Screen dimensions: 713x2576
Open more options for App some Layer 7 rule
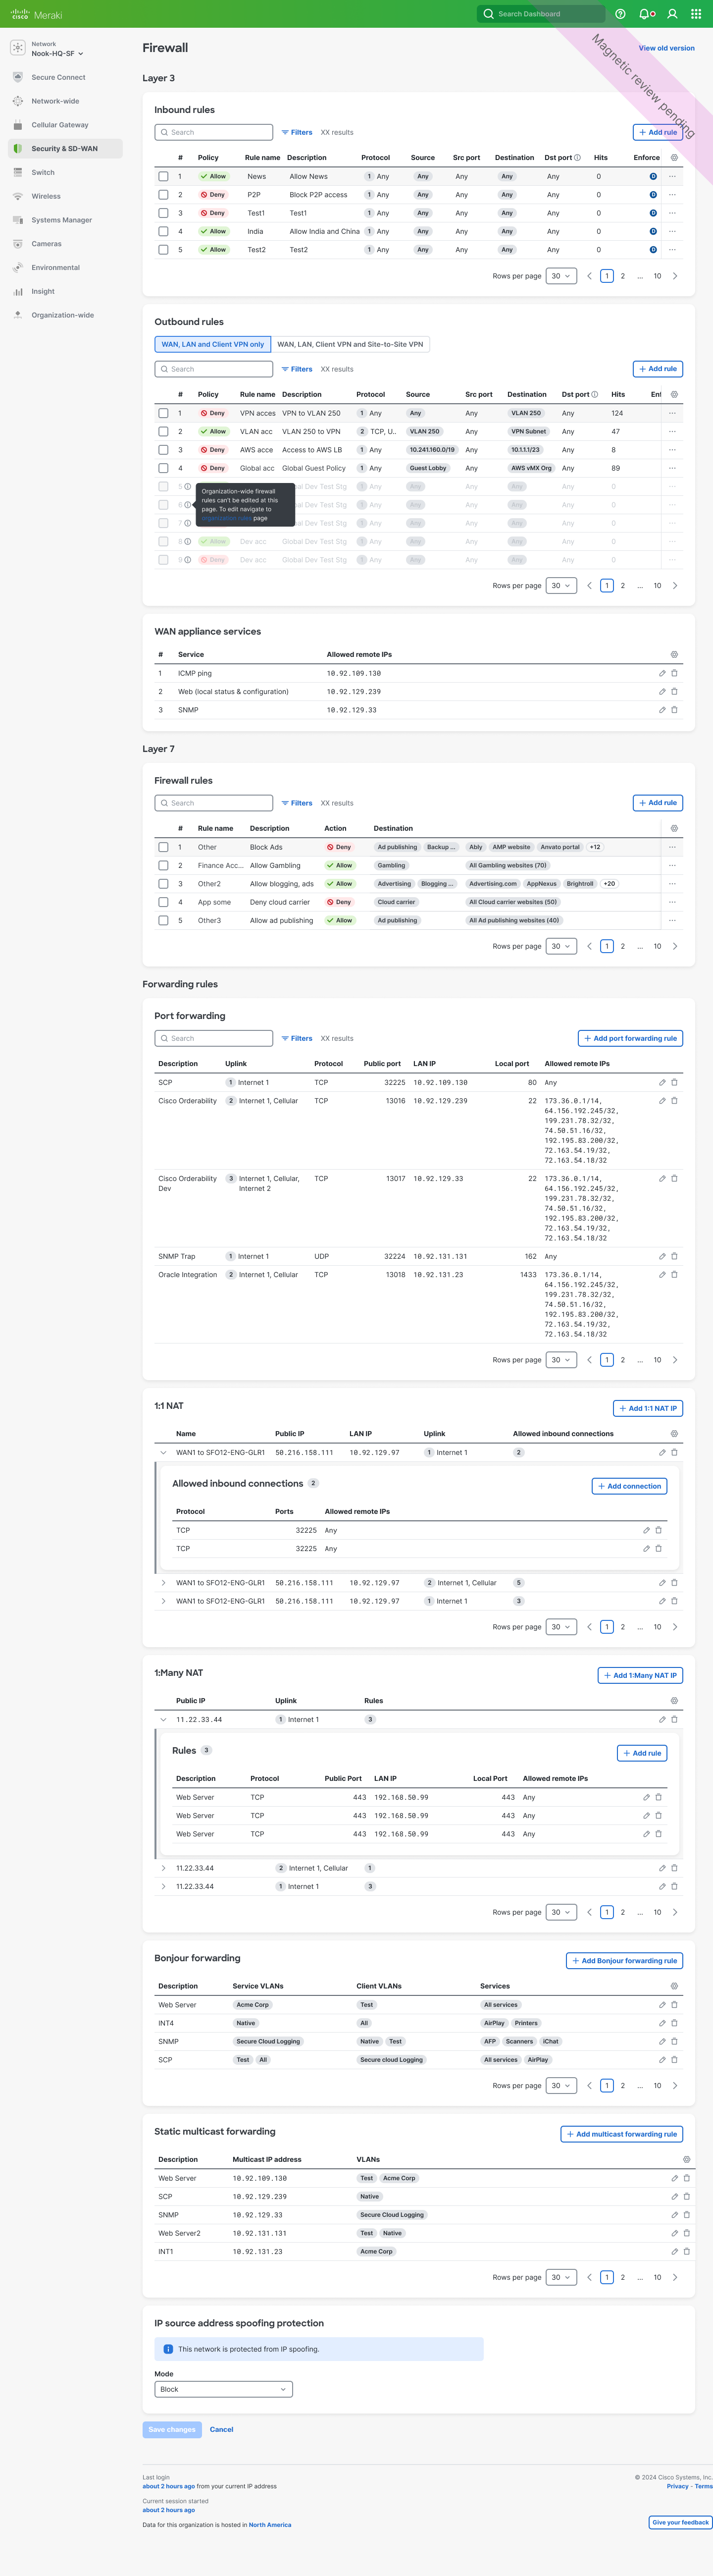(672, 902)
